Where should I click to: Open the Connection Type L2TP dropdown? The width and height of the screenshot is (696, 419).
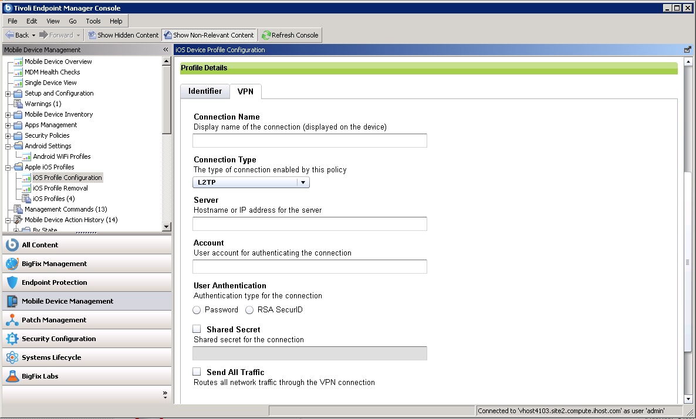click(x=251, y=182)
